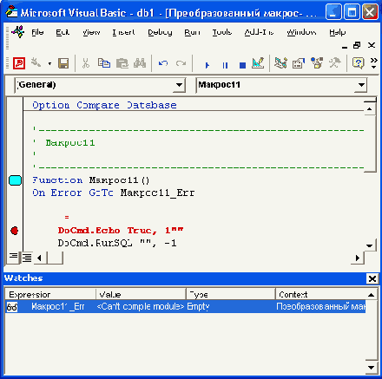The height and width of the screenshot is (379, 382).
Task: Click the Reset stop icon
Action: 242,65
